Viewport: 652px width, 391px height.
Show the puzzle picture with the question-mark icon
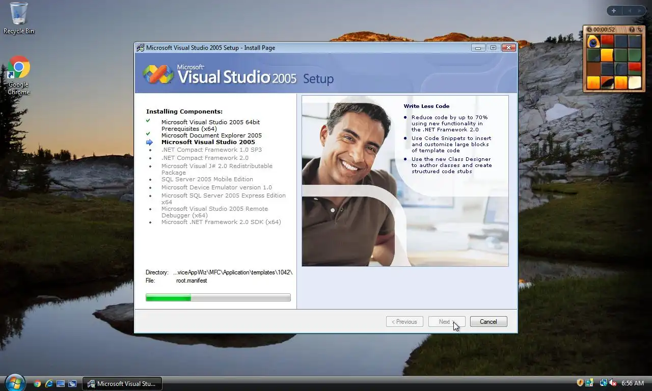632,30
